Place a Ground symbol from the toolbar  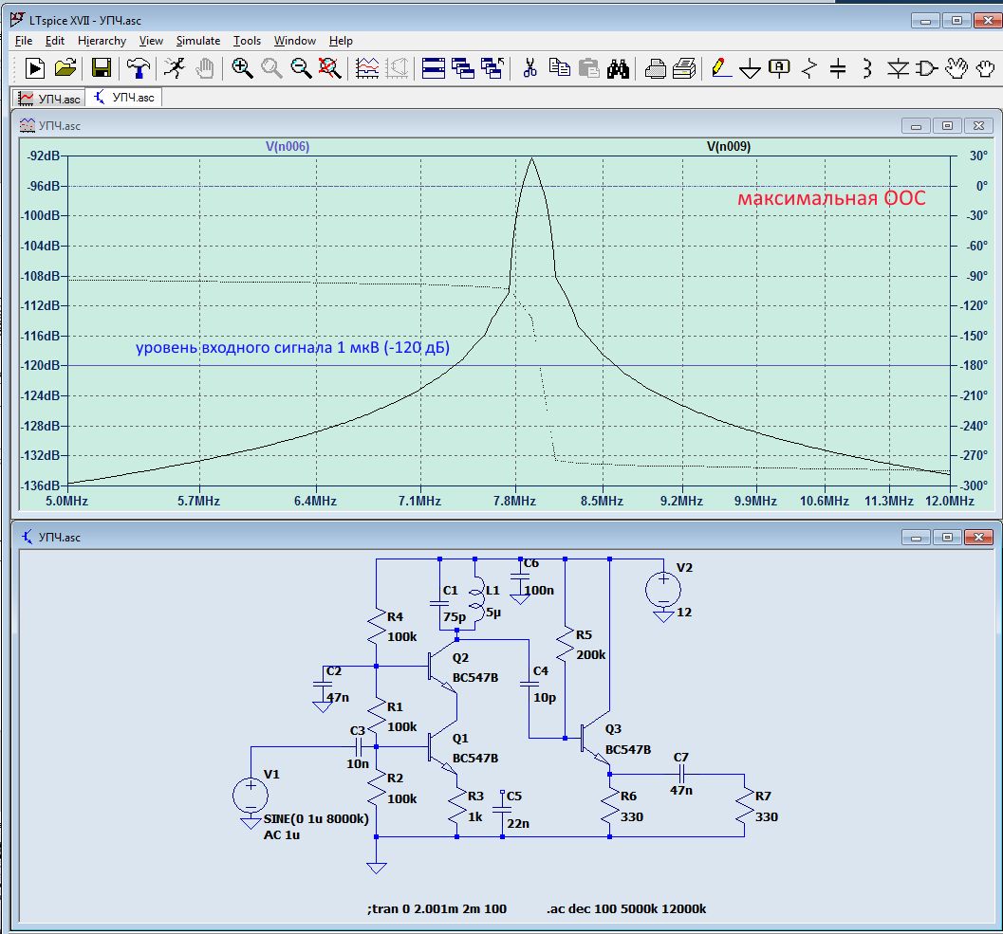click(x=750, y=67)
